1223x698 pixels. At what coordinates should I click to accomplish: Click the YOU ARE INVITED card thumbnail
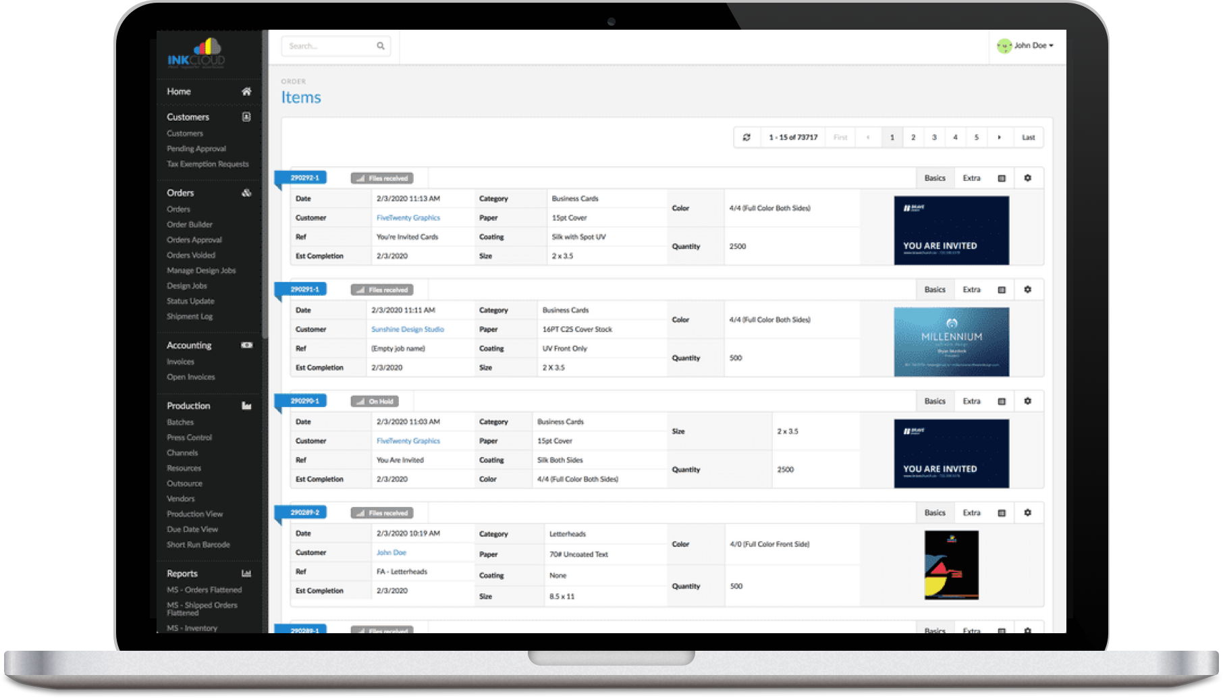pos(952,230)
